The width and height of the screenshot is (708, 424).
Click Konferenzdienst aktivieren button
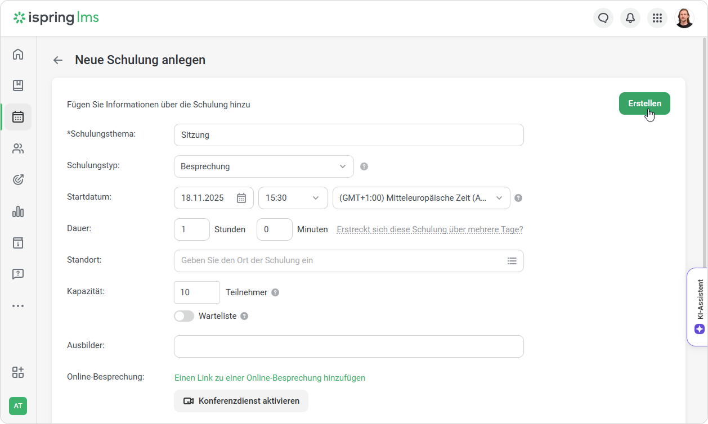[x=241, y=401]
